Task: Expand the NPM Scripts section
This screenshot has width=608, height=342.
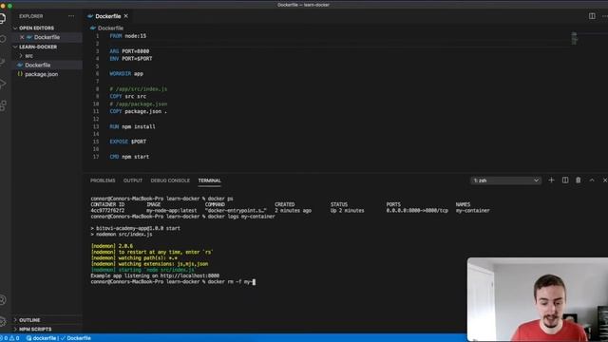Action: (35, 330)
